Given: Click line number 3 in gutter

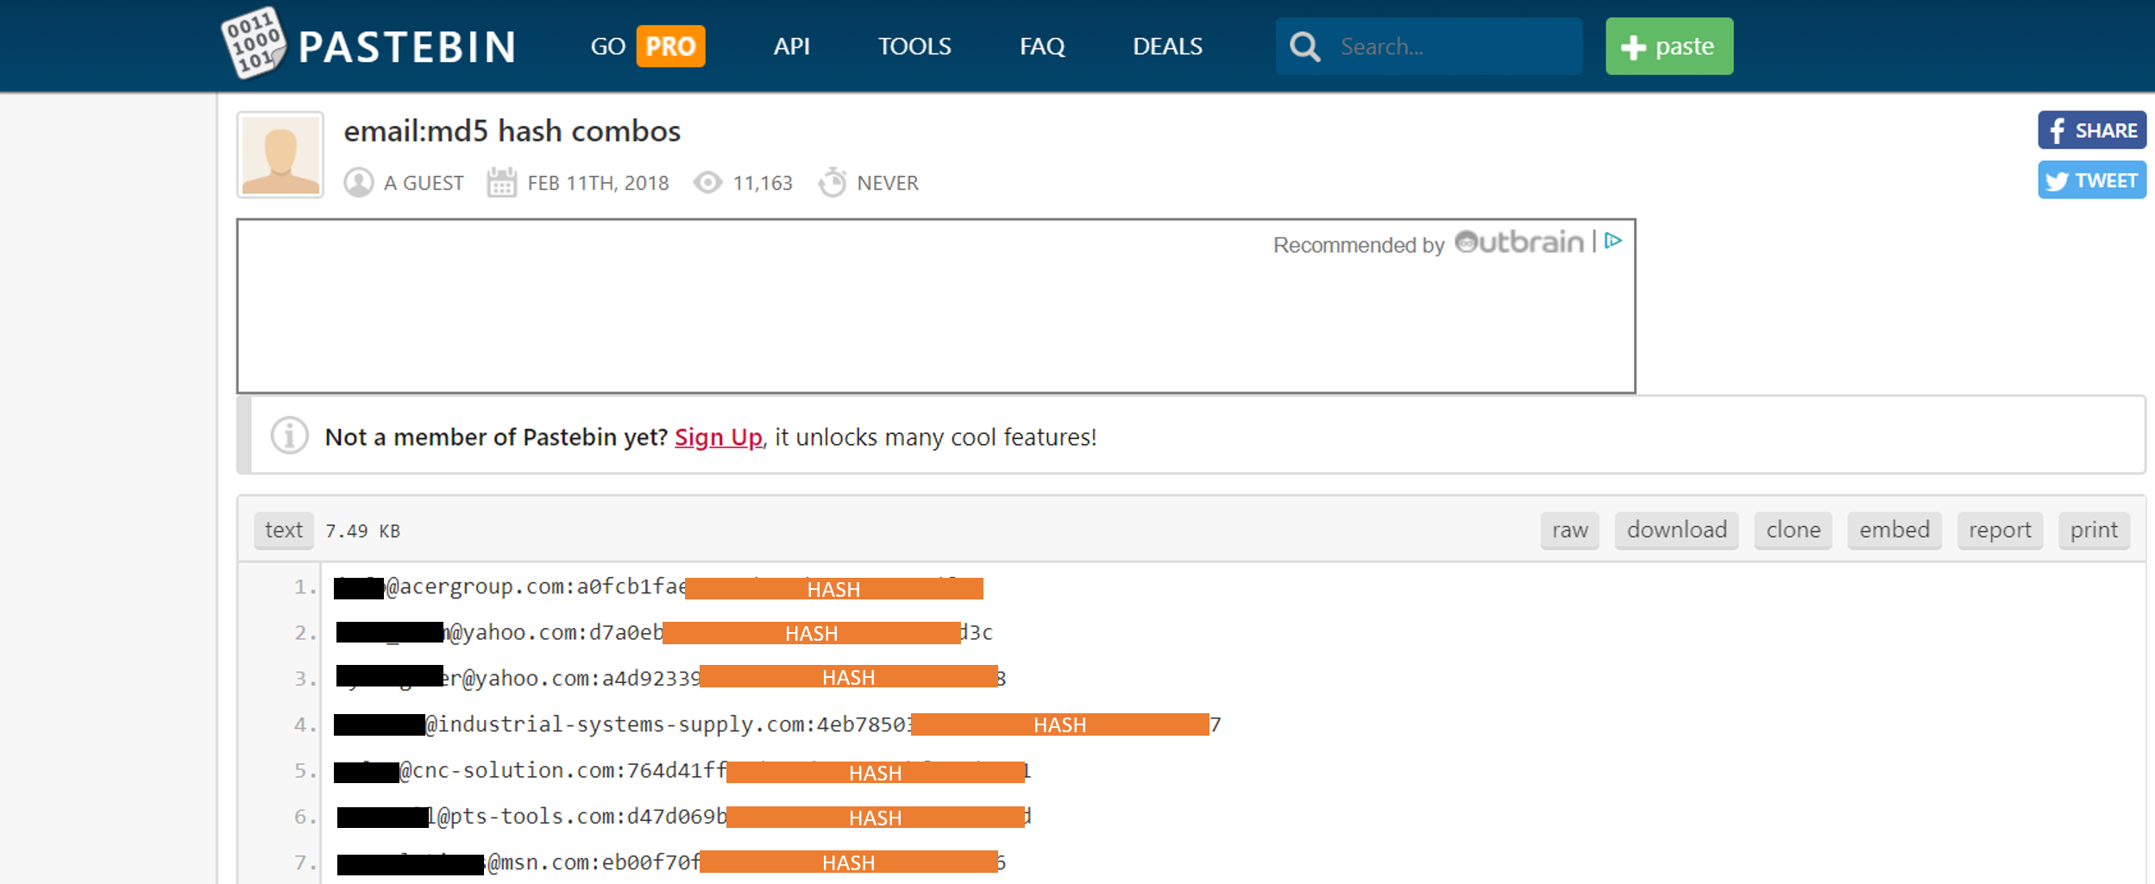Looking at the screenshot, I should pos(305,679).
